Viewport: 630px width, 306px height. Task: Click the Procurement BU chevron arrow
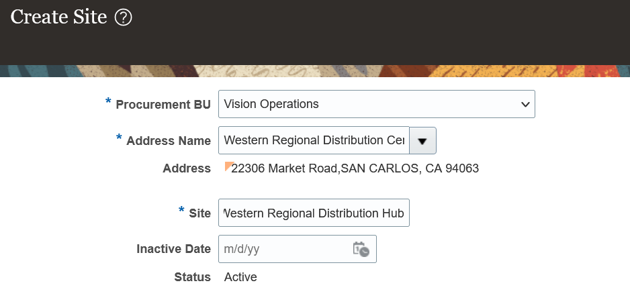(x=525, y=104)
